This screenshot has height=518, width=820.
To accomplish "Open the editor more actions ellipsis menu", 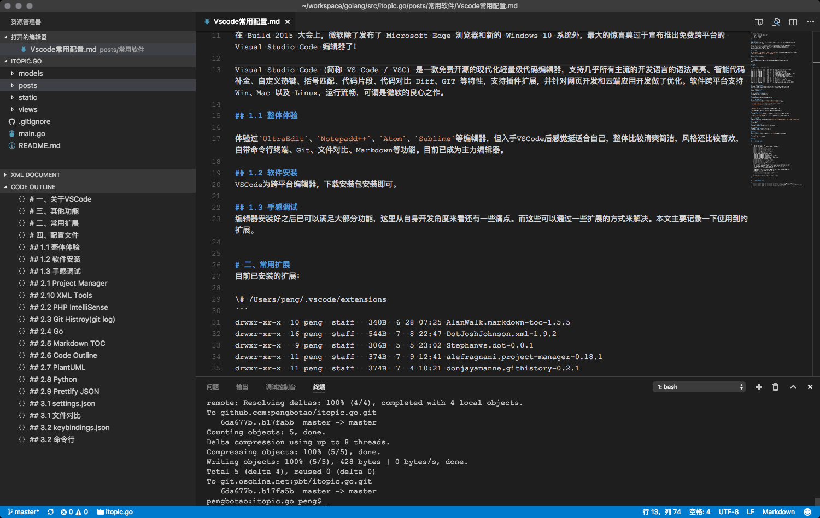I will pos(810,22).
